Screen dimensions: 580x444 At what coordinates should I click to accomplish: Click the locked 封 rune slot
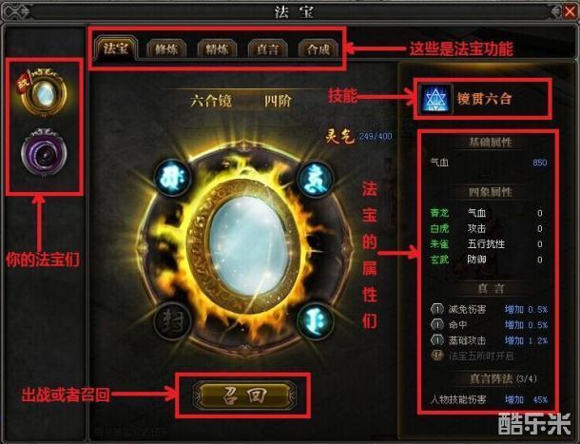172,320
